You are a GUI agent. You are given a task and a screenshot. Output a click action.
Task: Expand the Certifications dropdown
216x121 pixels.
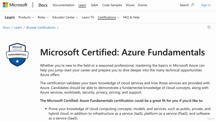(108, 17)
